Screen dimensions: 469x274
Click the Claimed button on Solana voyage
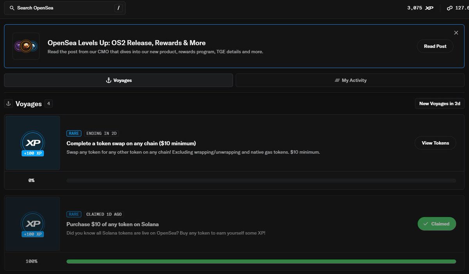click(437, 224)
